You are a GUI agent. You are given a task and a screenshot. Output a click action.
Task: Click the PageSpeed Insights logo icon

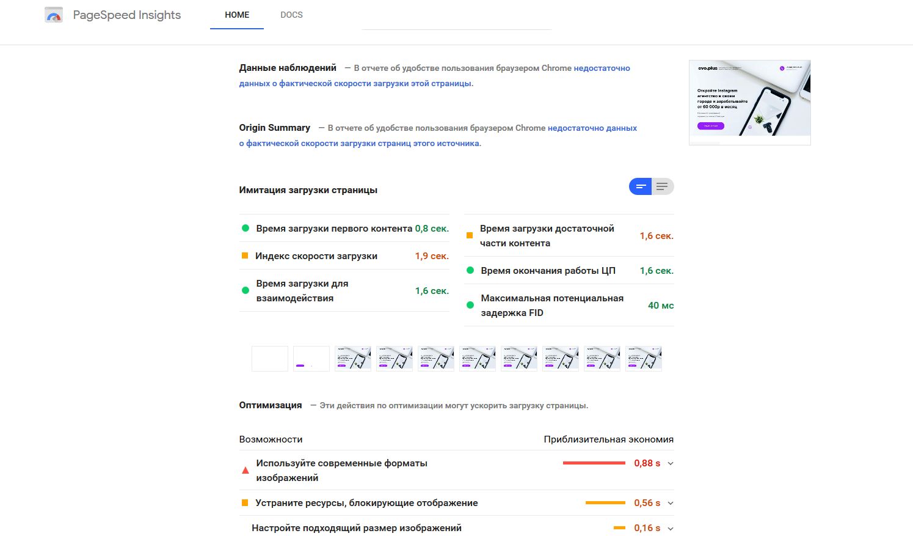[x=54, y=15]
